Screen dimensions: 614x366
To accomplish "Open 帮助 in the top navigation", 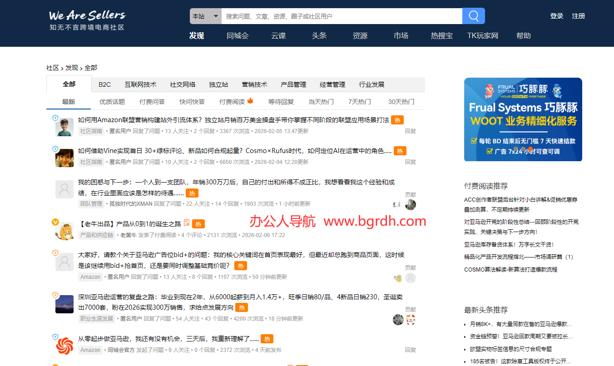I will (524, 35).
